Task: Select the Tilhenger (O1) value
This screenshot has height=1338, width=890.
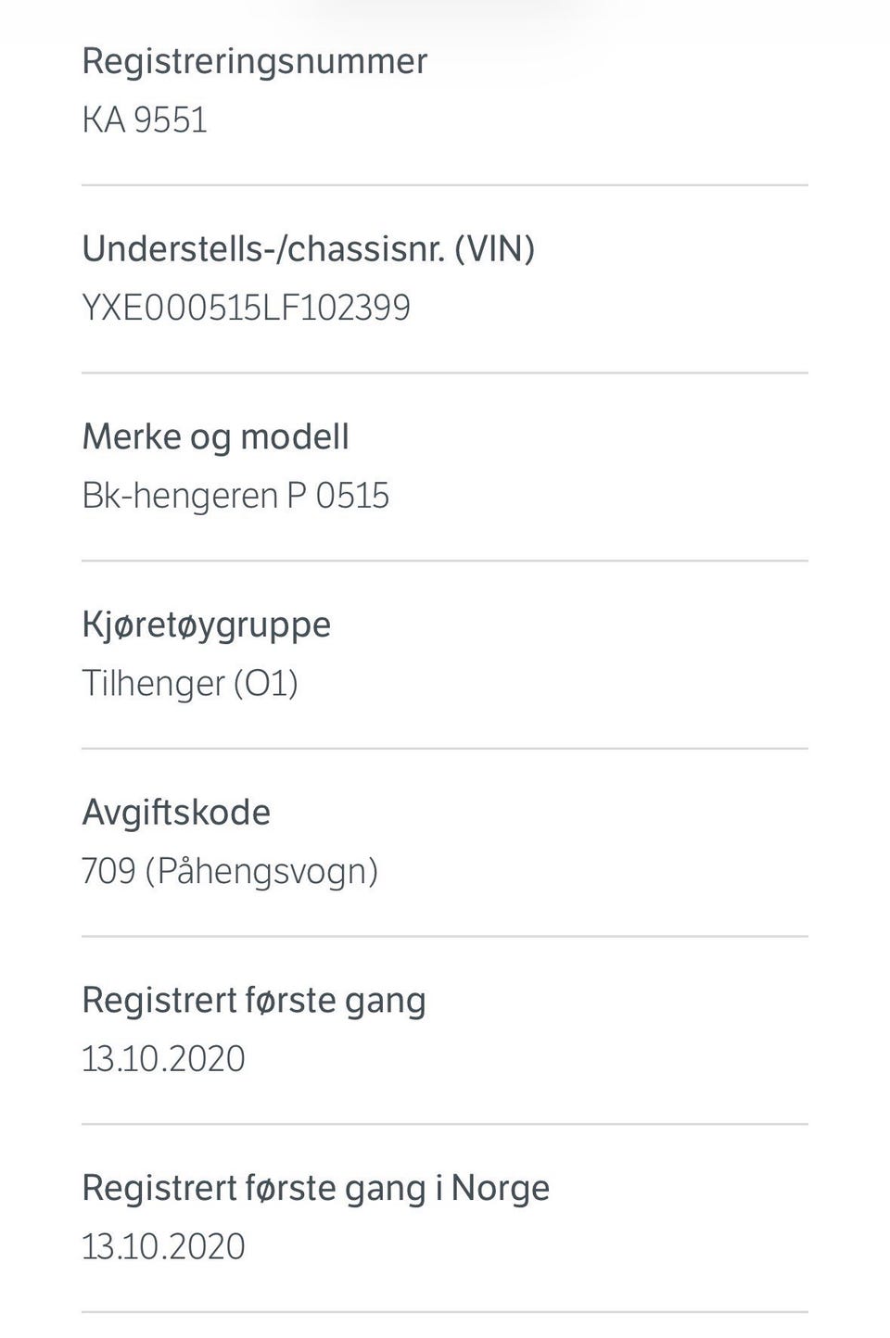Action: pyautogui.click(x=190, y=684)
